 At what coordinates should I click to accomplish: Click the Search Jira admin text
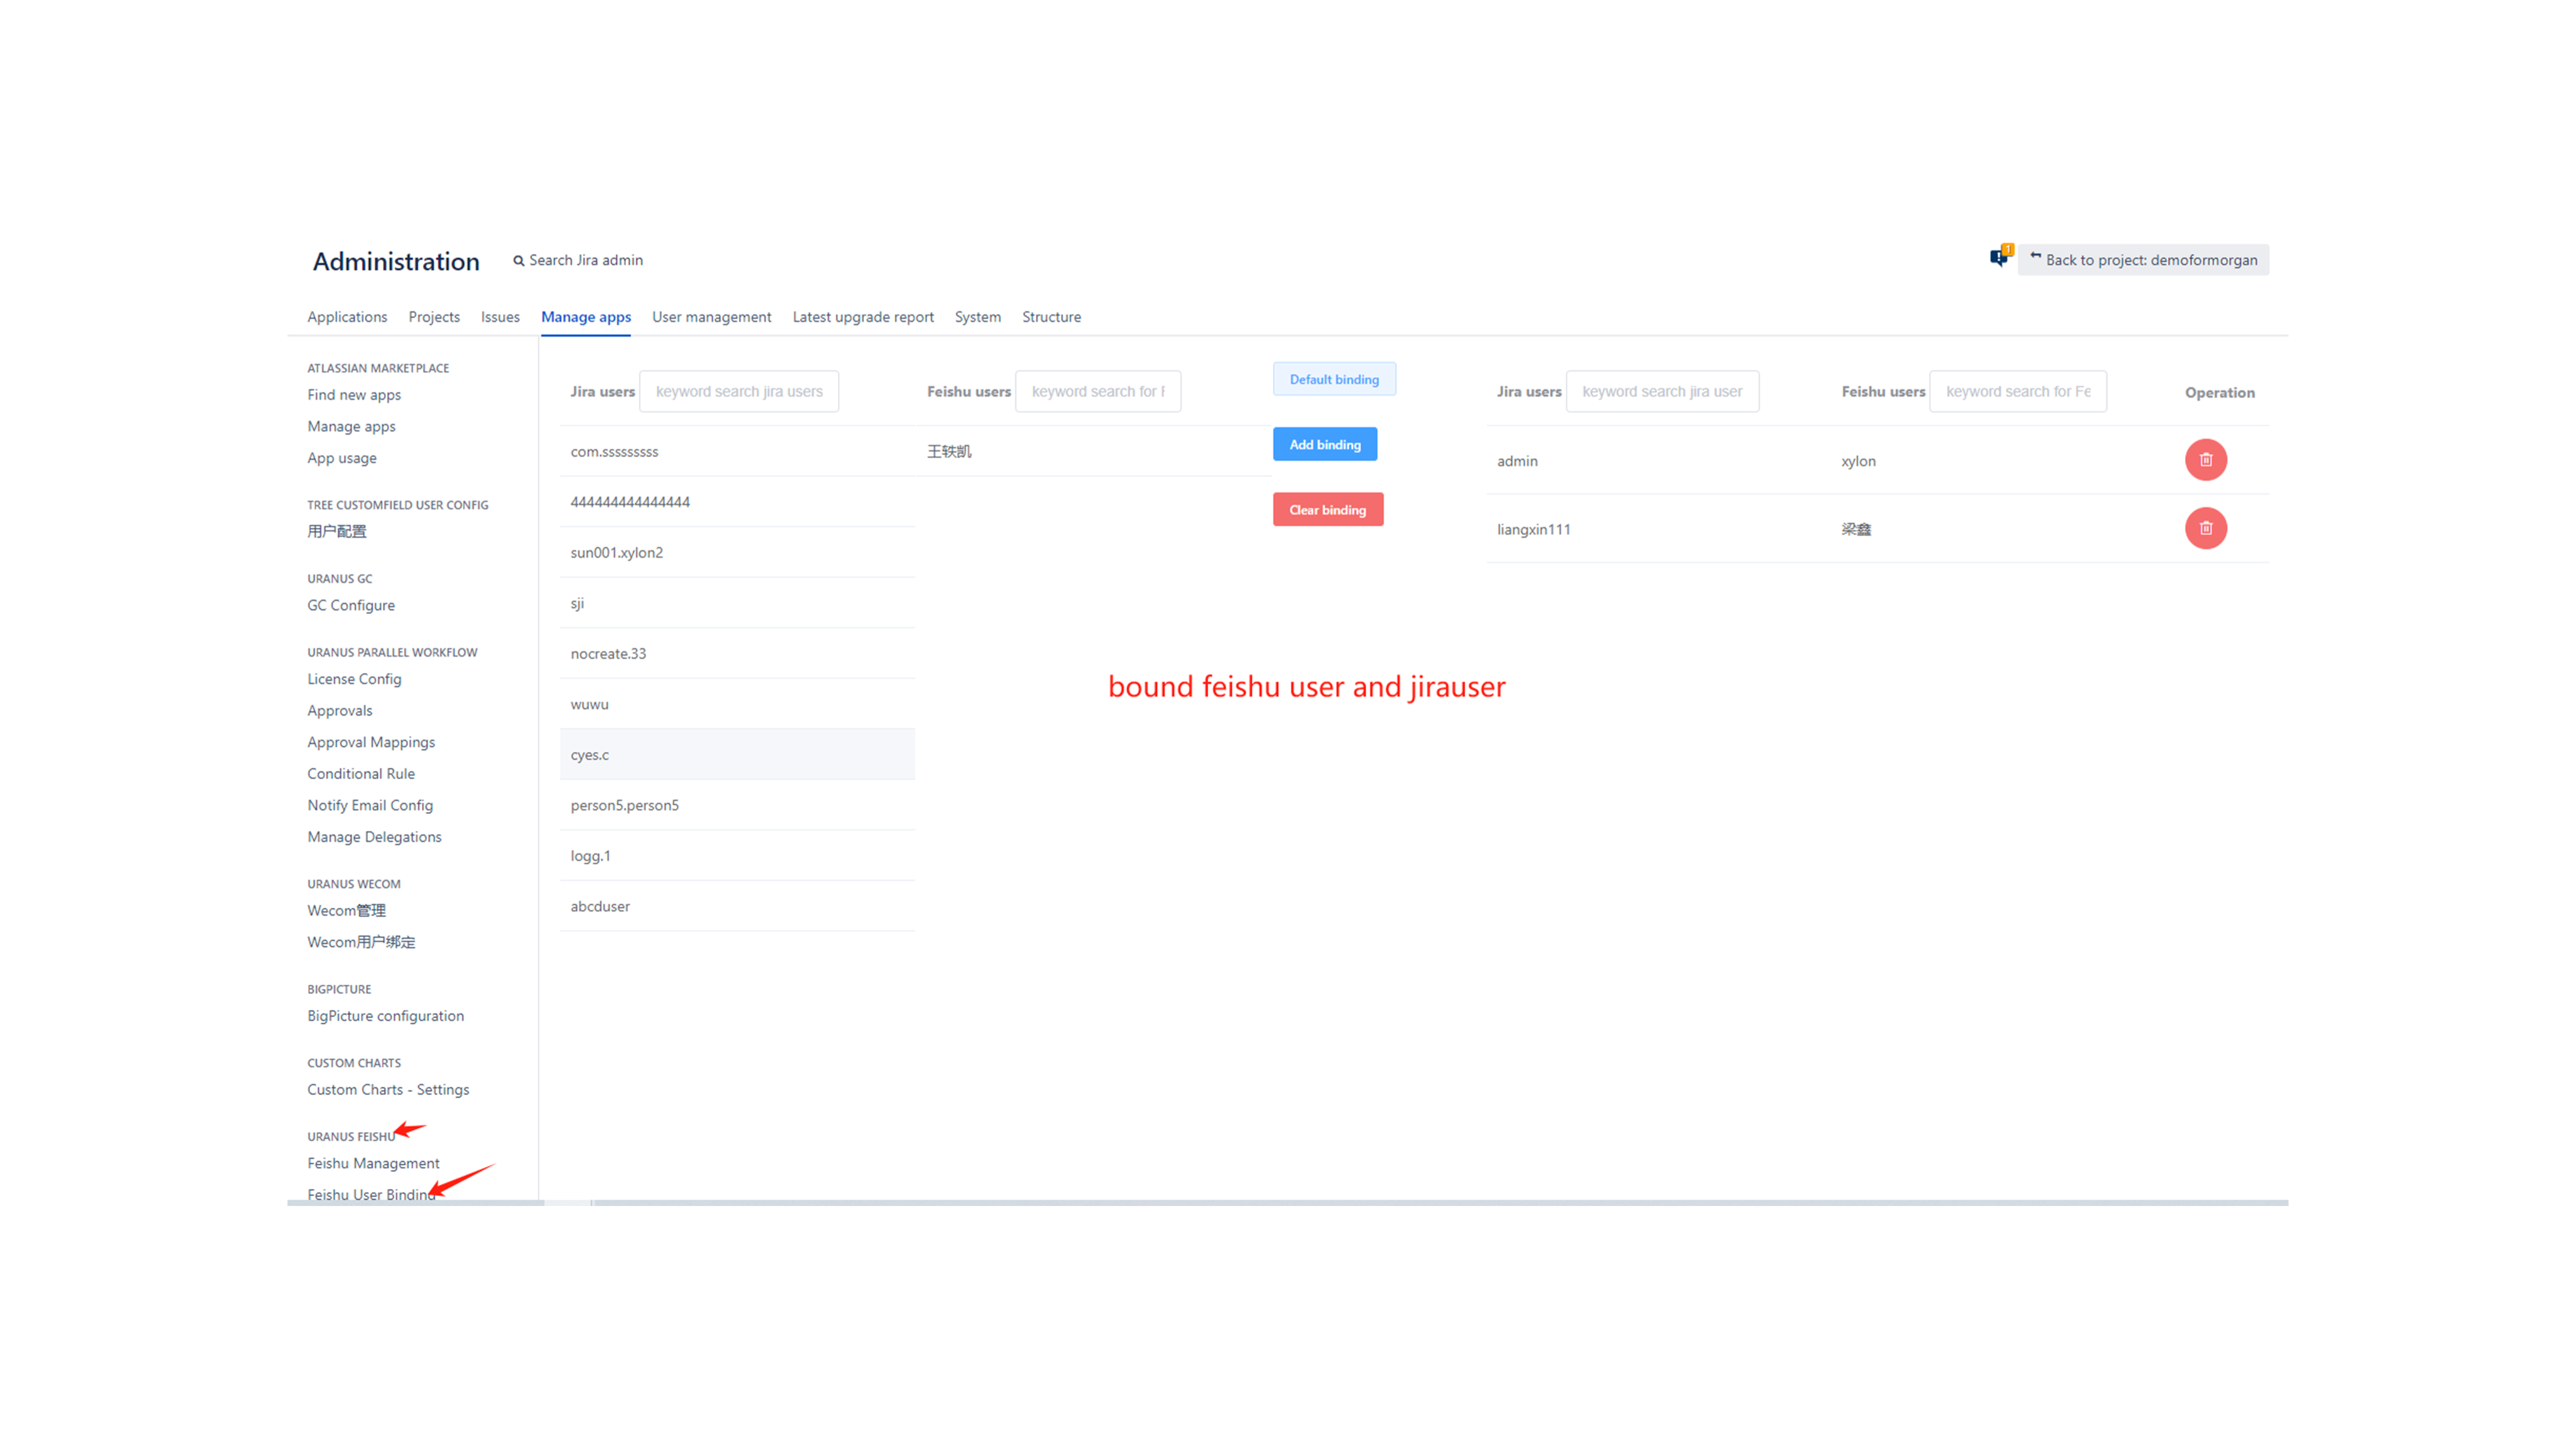(x=586, y=260)
